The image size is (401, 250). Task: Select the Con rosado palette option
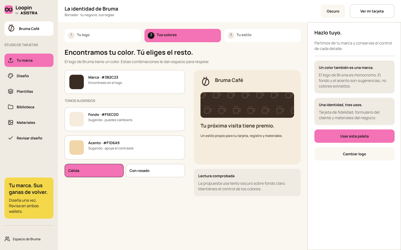point(155,171)
